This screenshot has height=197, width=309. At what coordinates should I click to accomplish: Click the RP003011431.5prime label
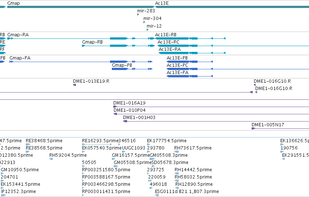106,192
